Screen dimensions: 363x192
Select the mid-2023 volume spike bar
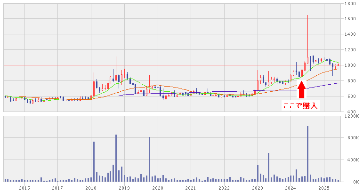(x=268, y=167)
